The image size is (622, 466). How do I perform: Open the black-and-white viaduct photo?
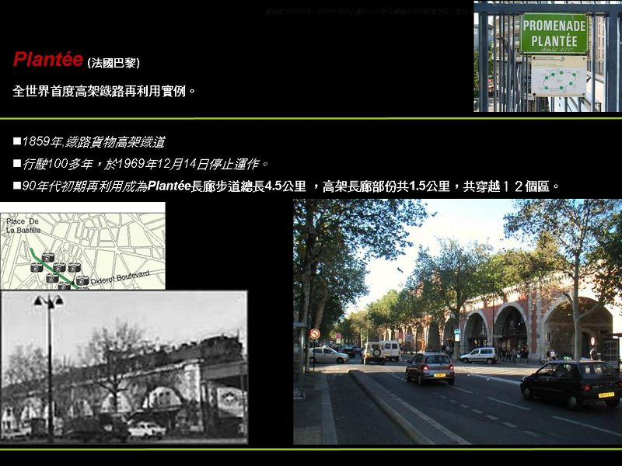124,367
